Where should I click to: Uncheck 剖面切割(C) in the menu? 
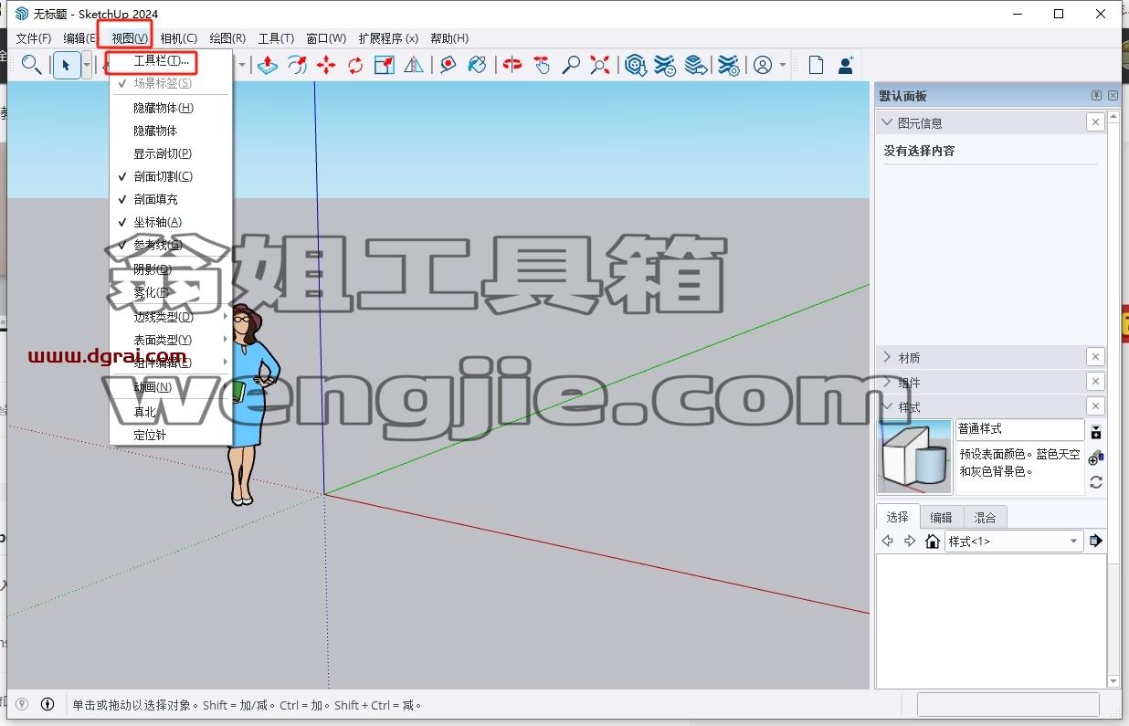pos(170,176)
